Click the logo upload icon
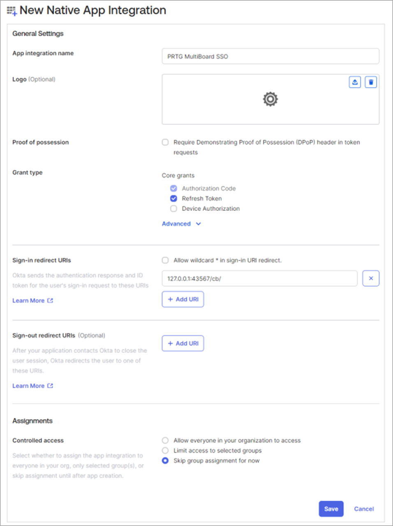This screenshot has height=526, width=393. coord(355,82)
